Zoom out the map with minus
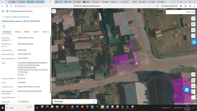The height and width of the screenshot is (111, 197). [193, 97]
